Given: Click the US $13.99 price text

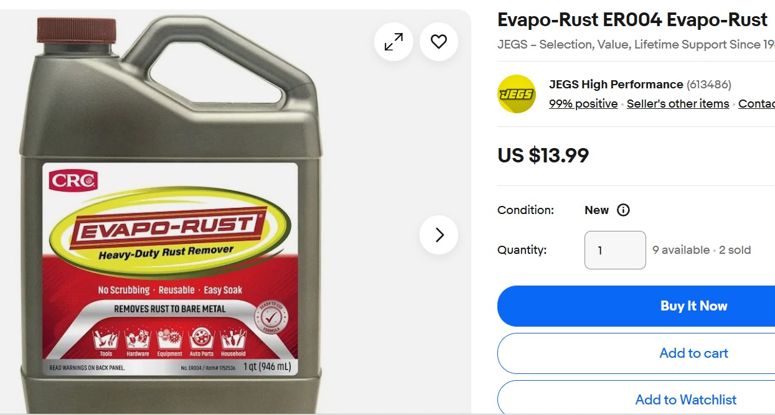Looking at the screenshot, I should pos(543,155).
